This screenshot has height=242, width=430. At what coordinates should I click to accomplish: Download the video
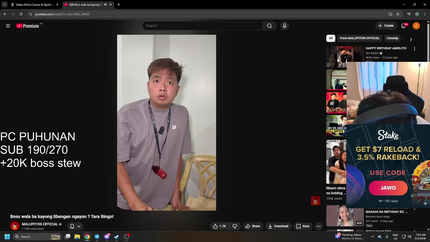tap(278, 226)
